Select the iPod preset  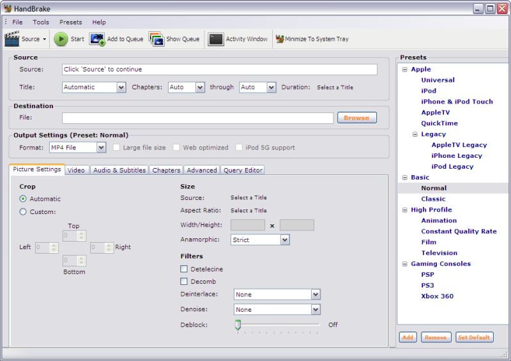(x=429, y=91)
